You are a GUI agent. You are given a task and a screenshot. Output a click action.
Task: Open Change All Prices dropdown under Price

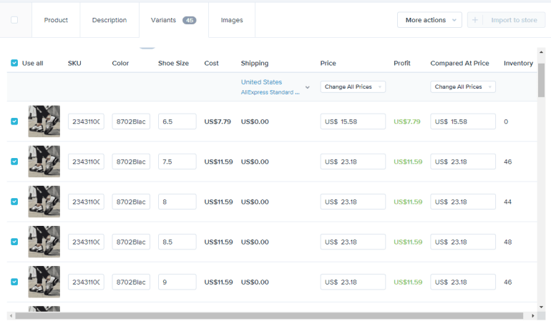(x=353, y=87)
